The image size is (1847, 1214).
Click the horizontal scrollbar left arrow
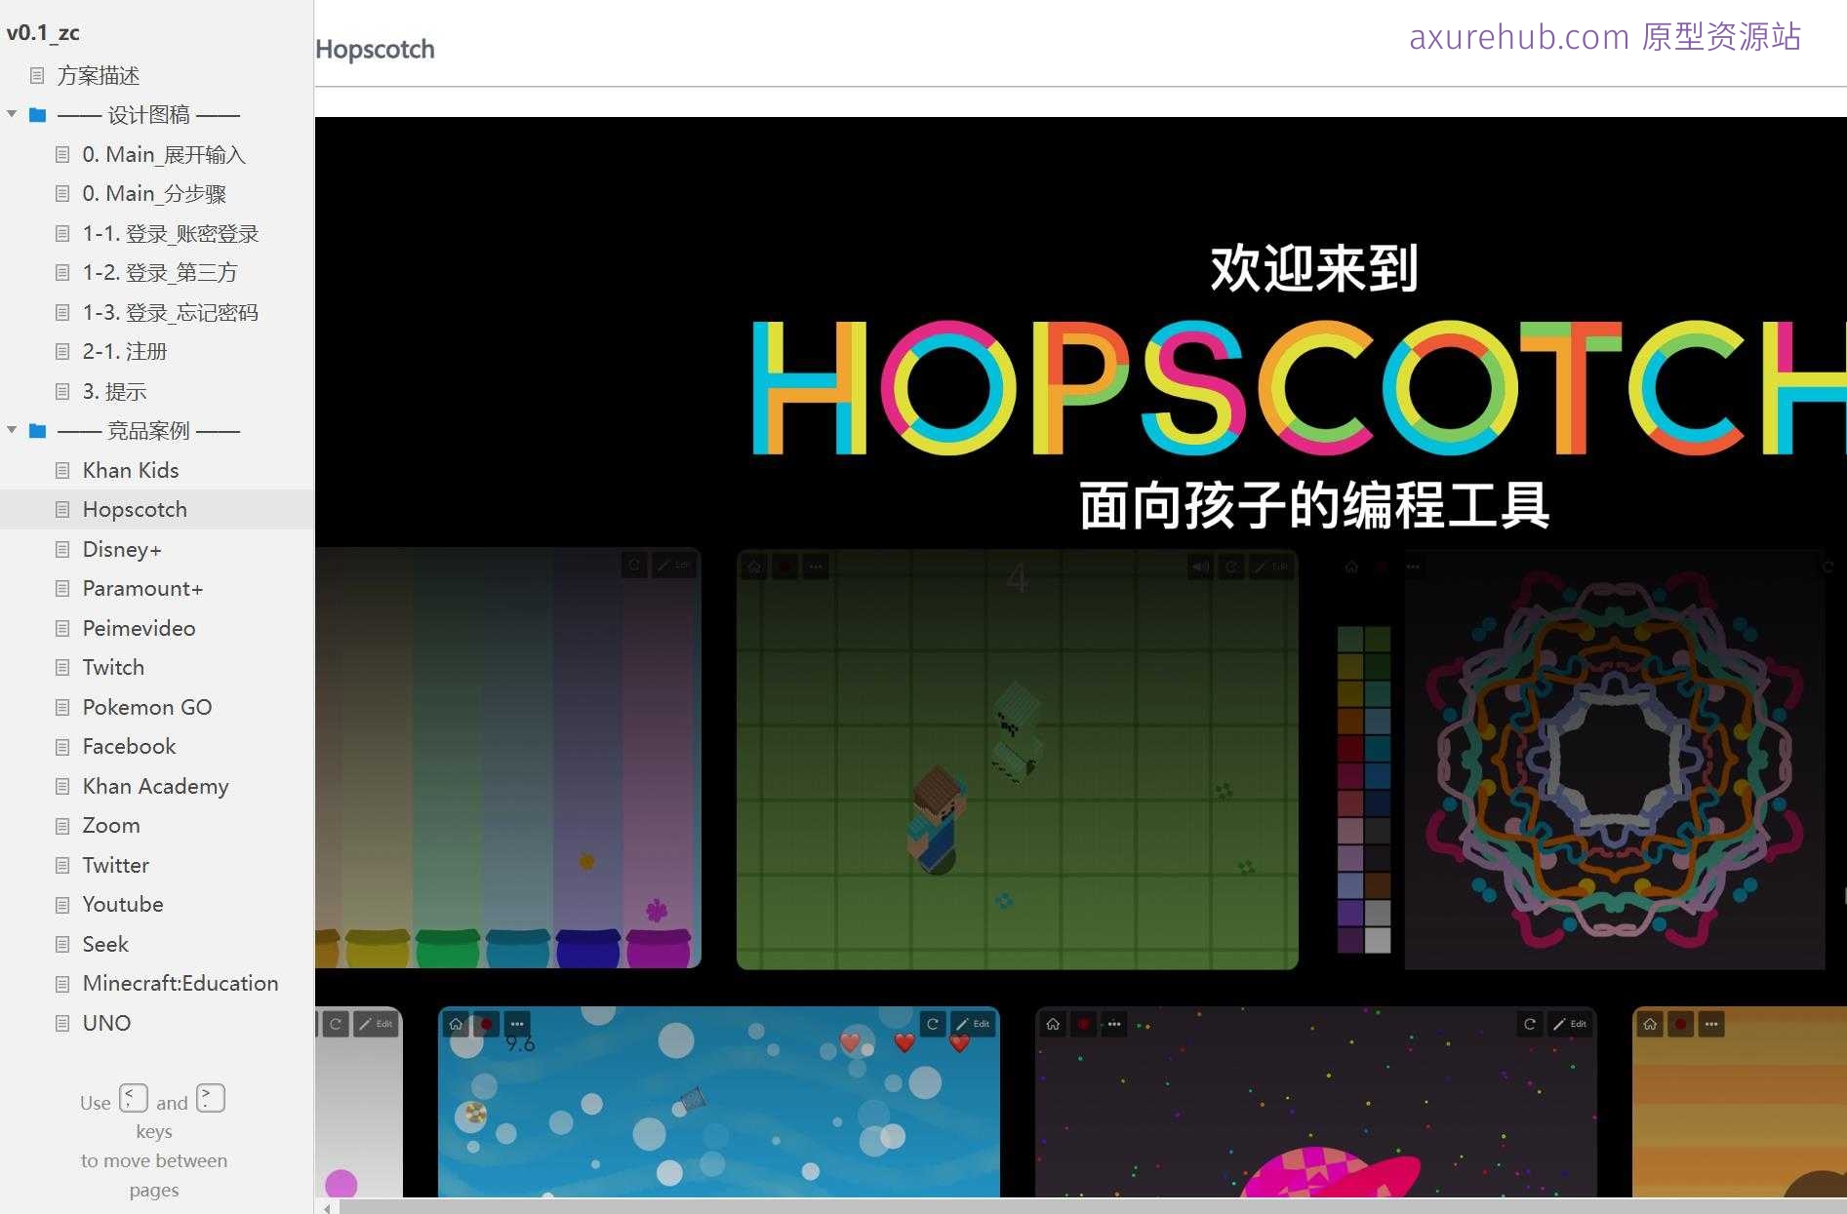(327, 1208)
